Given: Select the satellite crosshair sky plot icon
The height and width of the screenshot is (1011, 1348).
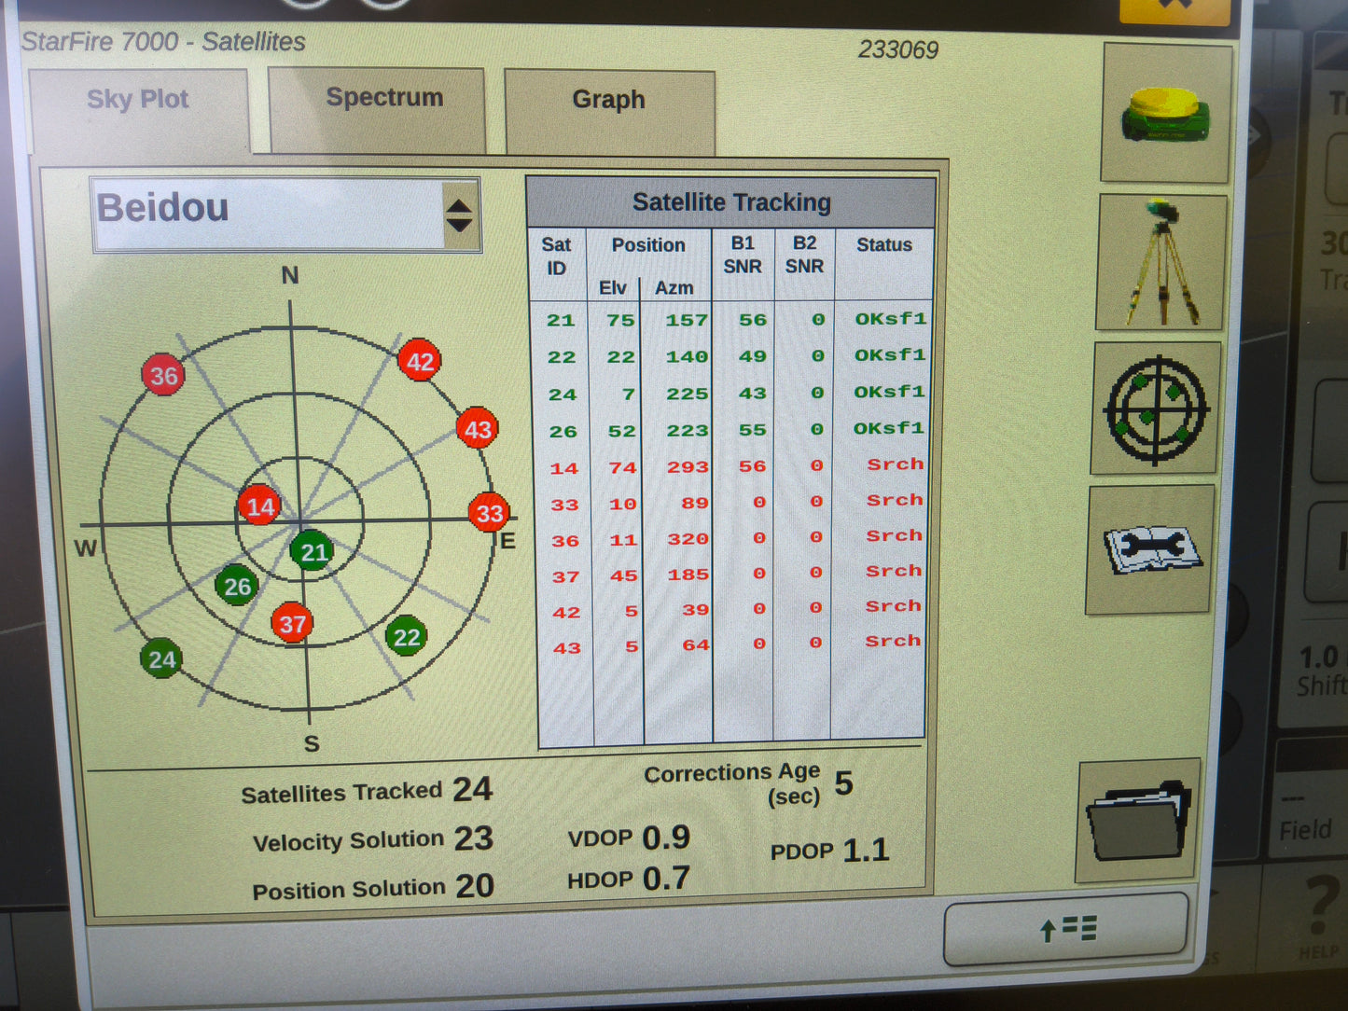Looking at the screenshot, I should tap(1156, 408).
